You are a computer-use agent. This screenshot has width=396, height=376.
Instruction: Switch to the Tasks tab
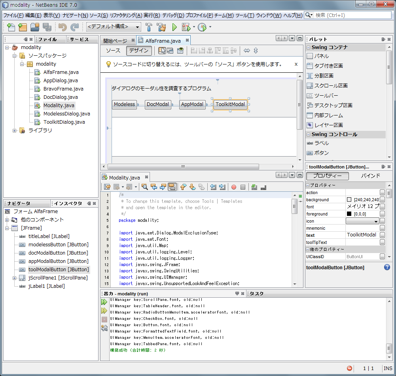coord(257,293)
